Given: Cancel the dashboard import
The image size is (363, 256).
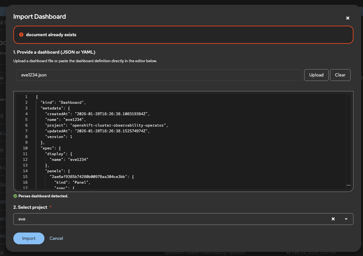Looking at the screenshot, I should tap(56, 238).
